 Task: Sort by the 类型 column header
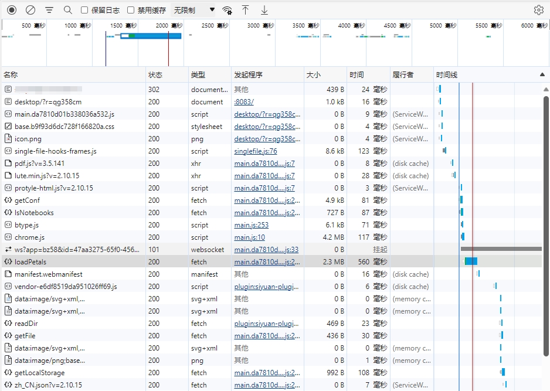pos(198,75)
